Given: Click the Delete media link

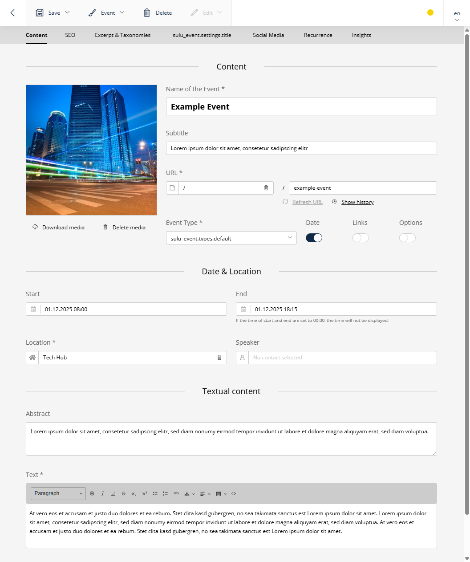Looking at the screenshot, I should click(x=129, y=228).
